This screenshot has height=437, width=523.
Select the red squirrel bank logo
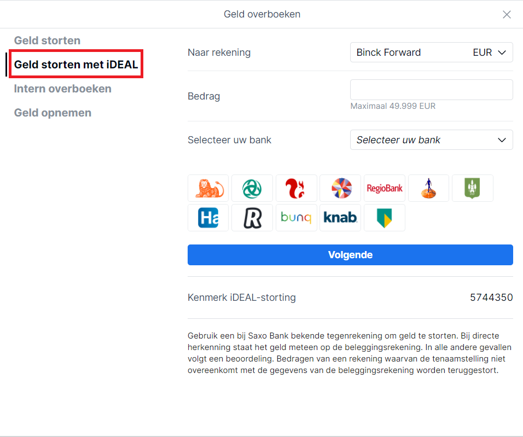296,188
